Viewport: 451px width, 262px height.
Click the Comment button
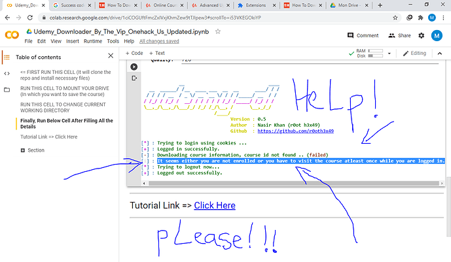tap(362, 35)
